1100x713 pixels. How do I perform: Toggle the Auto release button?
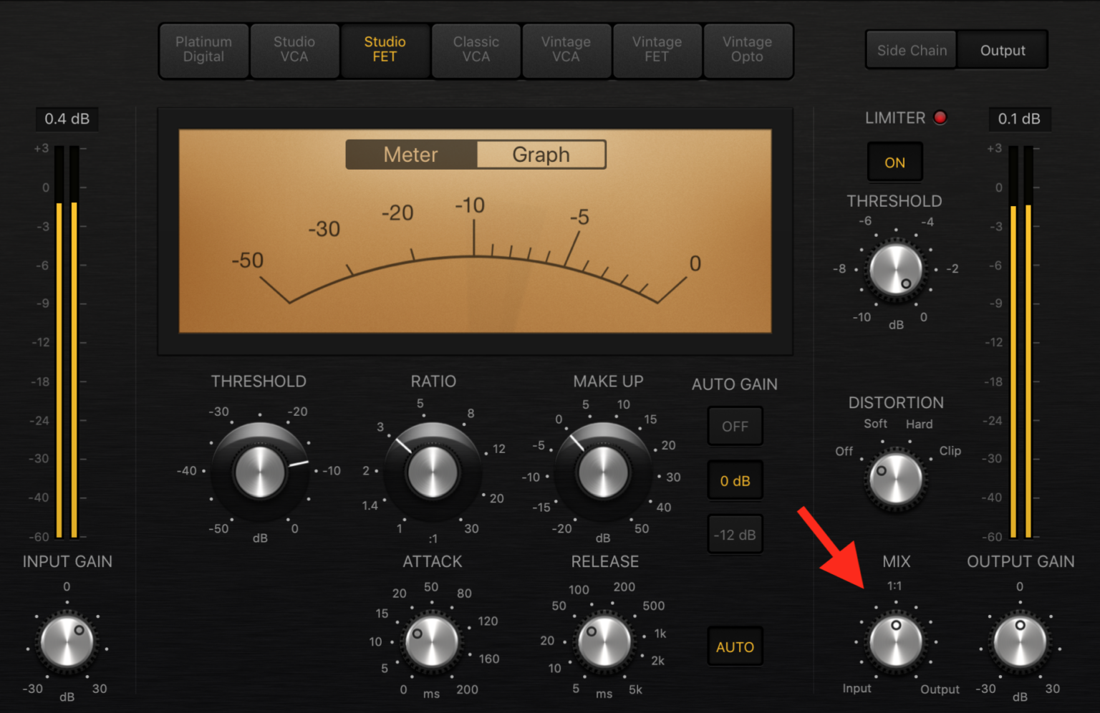pos(735,647)
